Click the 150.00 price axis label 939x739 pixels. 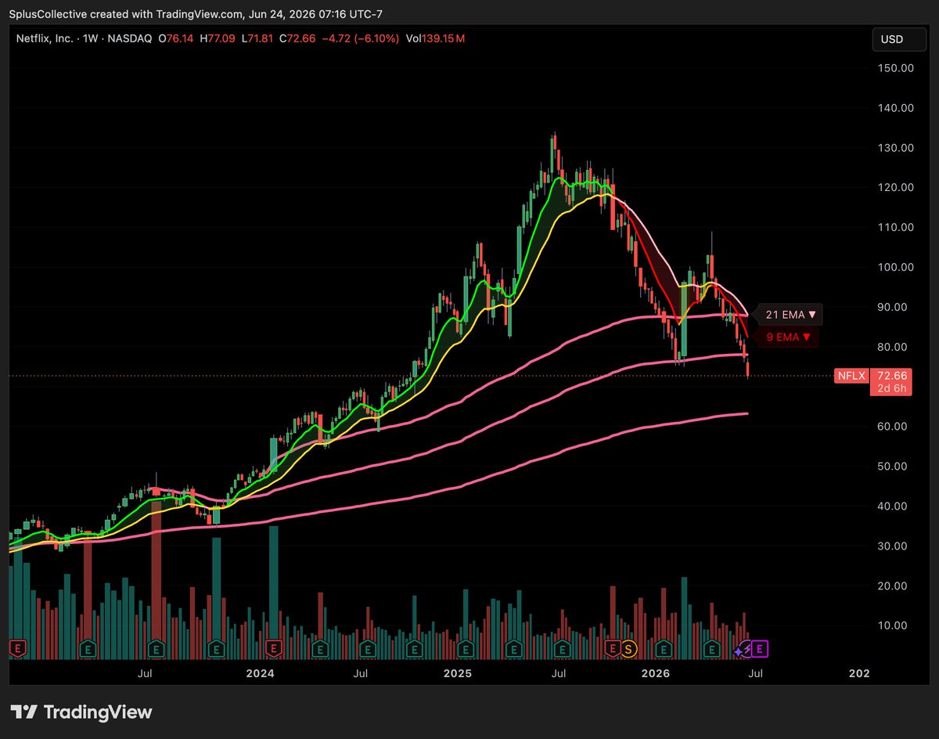click(x=895, y=68)
